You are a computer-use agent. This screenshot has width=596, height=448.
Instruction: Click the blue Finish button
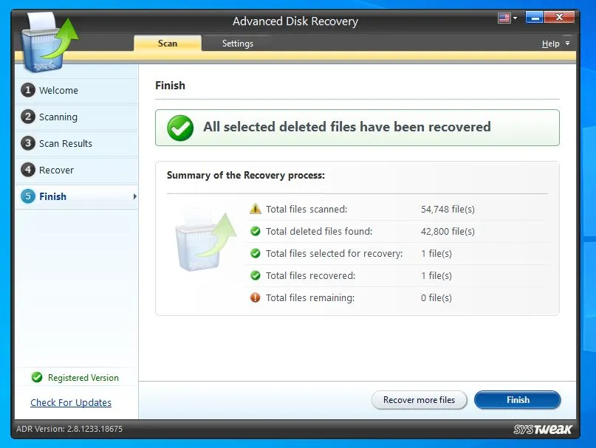click(x=518, y=400)
